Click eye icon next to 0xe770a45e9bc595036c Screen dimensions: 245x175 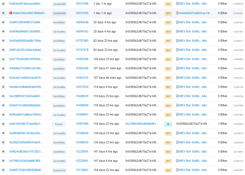(3, 59)
